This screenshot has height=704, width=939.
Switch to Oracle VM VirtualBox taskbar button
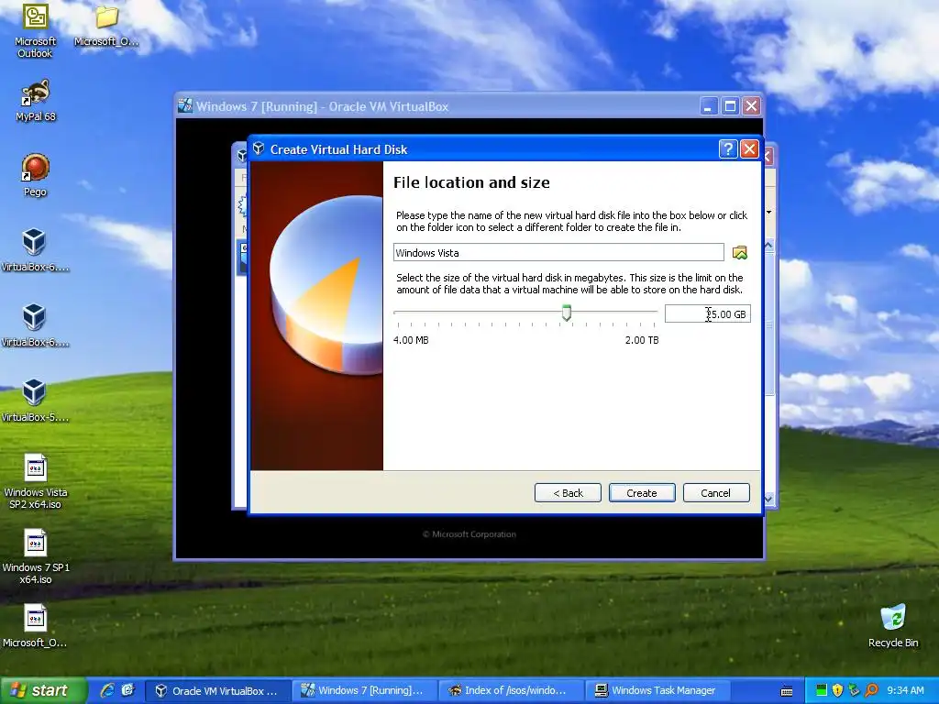218,690
